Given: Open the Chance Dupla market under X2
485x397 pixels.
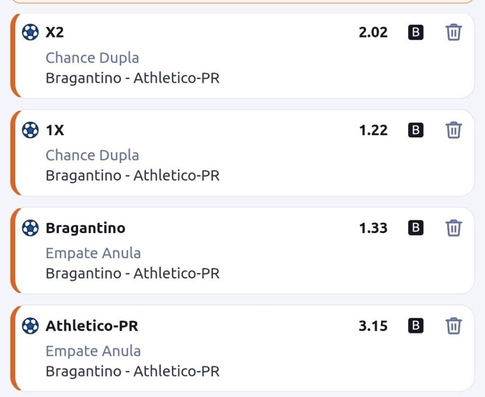Looking at the screenshot, I should coord(92,58).
